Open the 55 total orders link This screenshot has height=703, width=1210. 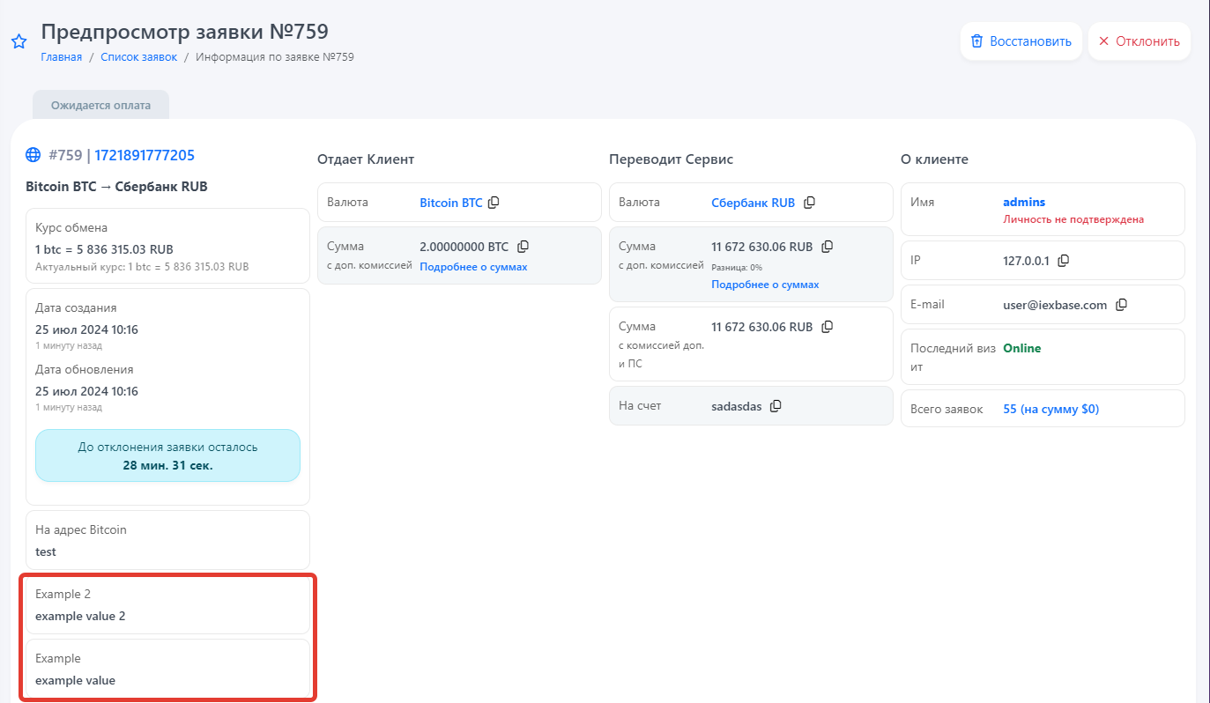[x=1050, y=409]
